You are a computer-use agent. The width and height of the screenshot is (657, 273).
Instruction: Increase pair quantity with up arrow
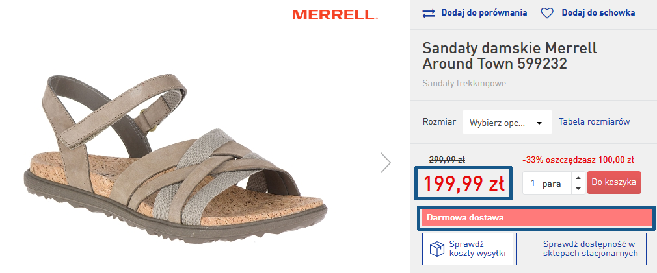(x=578, y=178)
